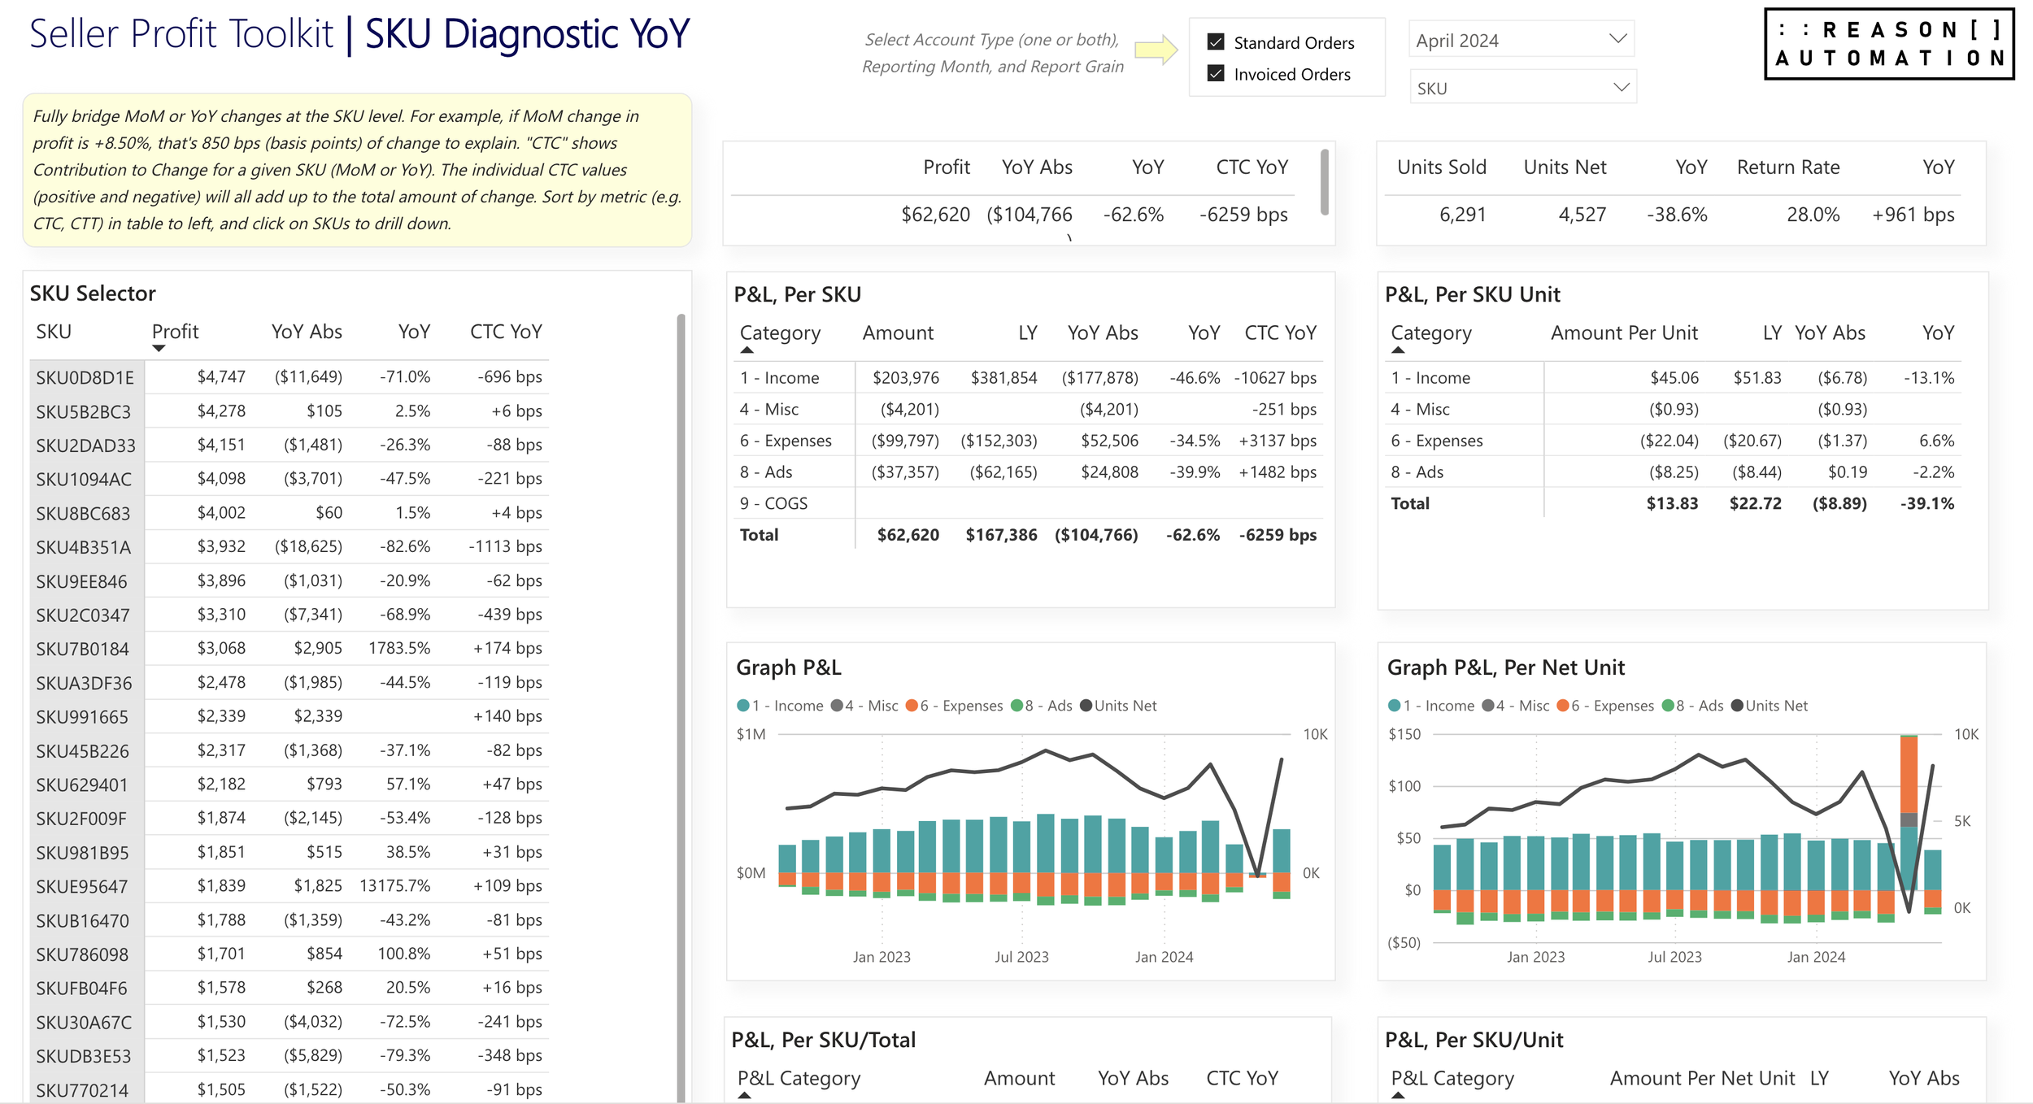Image resolution: width=2033 pixels, height=1104 pixels.
Task: Sort the SKU Selector by the CTC YoY column
Action: point(505,332)
